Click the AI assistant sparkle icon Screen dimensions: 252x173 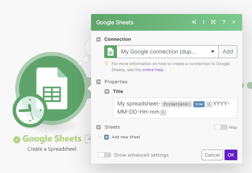click(194, 22)
